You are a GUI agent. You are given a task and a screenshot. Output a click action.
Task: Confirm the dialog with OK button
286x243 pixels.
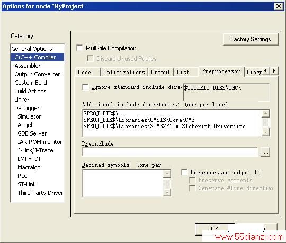[215, 229]
